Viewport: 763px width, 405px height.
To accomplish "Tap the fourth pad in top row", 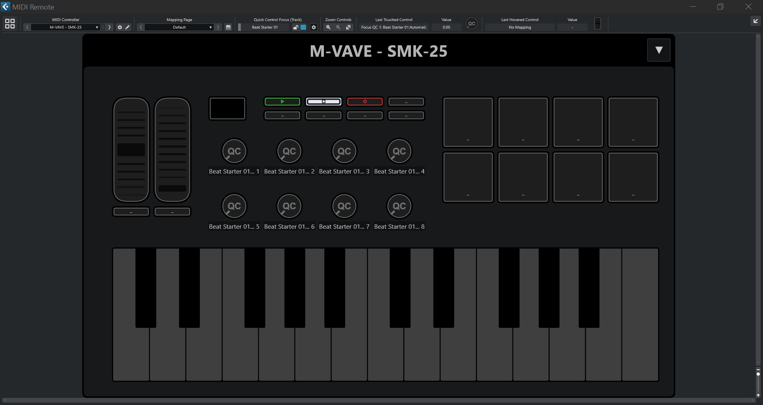I will click(633, 122).
